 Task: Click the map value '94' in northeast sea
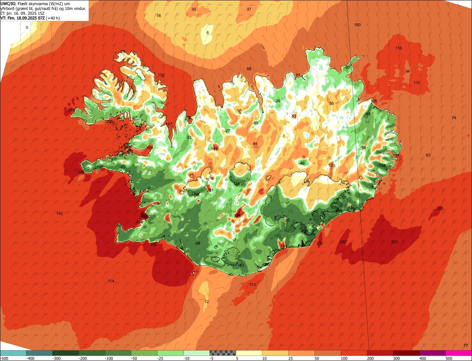tap(407, 71)
